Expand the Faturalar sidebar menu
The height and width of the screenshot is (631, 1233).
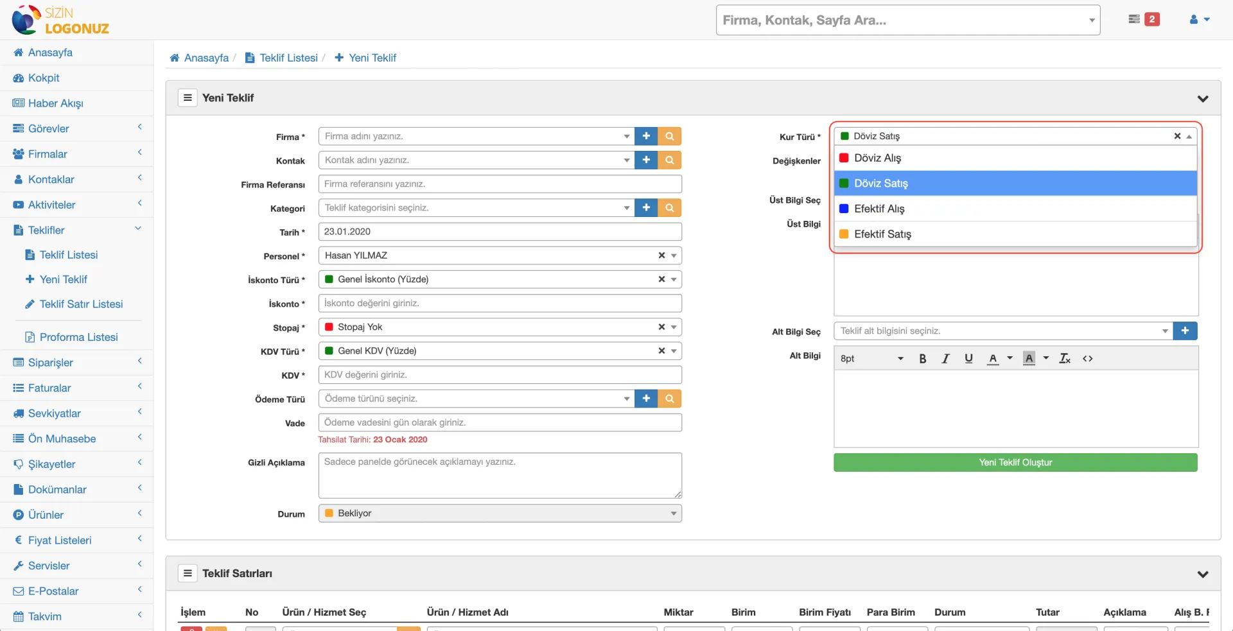pos(76,388)
